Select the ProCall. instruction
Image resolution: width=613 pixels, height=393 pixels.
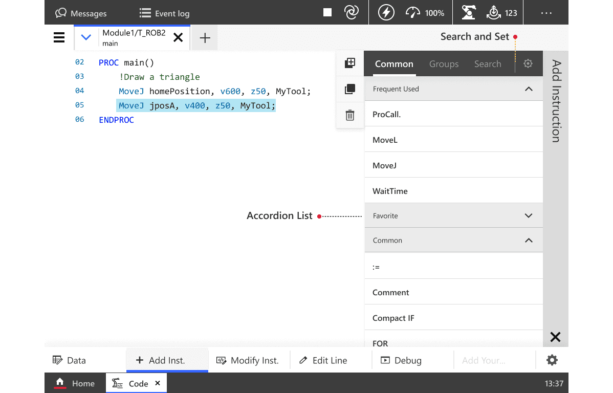pyautogui.click(x=453, y=114)
